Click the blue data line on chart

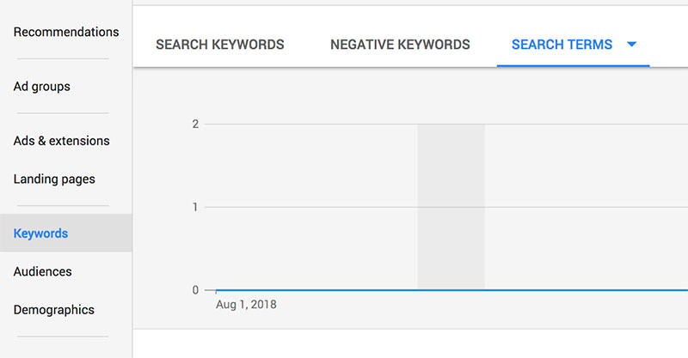(x=452, y=289)
